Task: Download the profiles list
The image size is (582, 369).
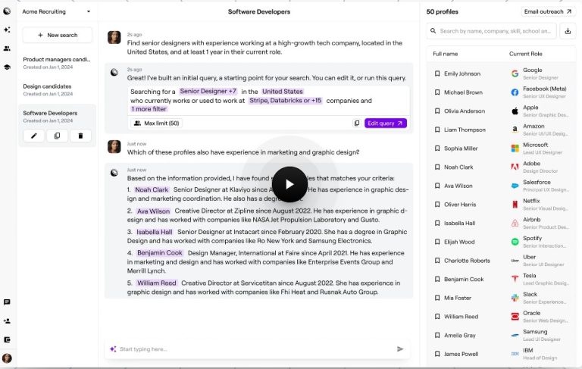Action: coord(568,31)
